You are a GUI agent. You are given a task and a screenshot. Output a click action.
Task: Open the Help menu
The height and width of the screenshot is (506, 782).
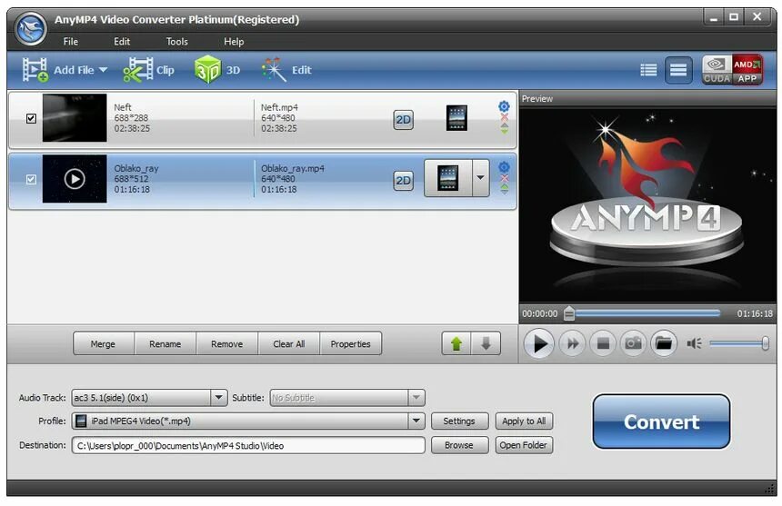(x=234, y=42)
